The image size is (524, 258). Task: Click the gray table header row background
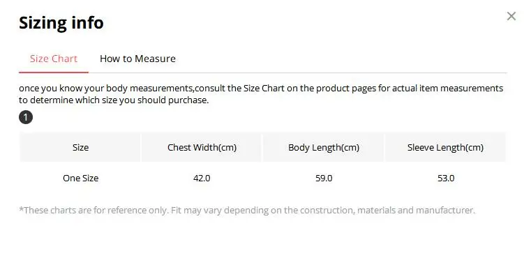[262, 148]
